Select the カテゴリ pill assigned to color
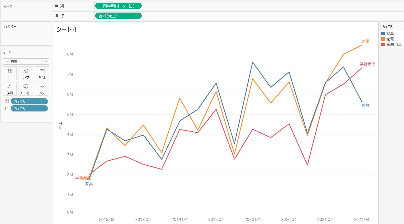 tap(29, 101)
